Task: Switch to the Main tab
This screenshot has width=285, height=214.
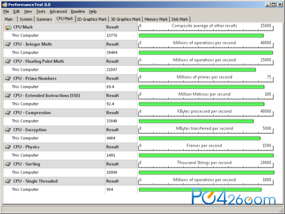Action: click(10, 19)
